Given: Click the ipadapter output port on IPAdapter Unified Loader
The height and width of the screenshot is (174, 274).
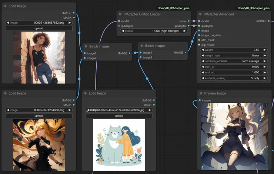Looking at the screenshot, I should [x=188, y=26].
